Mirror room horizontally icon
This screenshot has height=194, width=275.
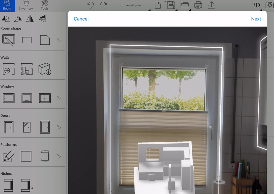click(30, 19)
